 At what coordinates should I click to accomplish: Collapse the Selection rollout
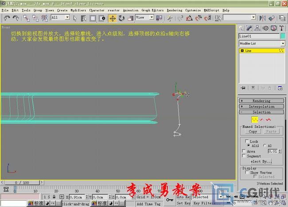pyautogui.click(x=261, y=112)
